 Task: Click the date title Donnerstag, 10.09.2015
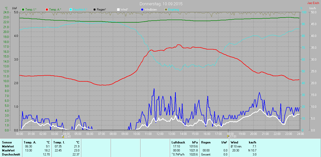[x=161, y=4]
